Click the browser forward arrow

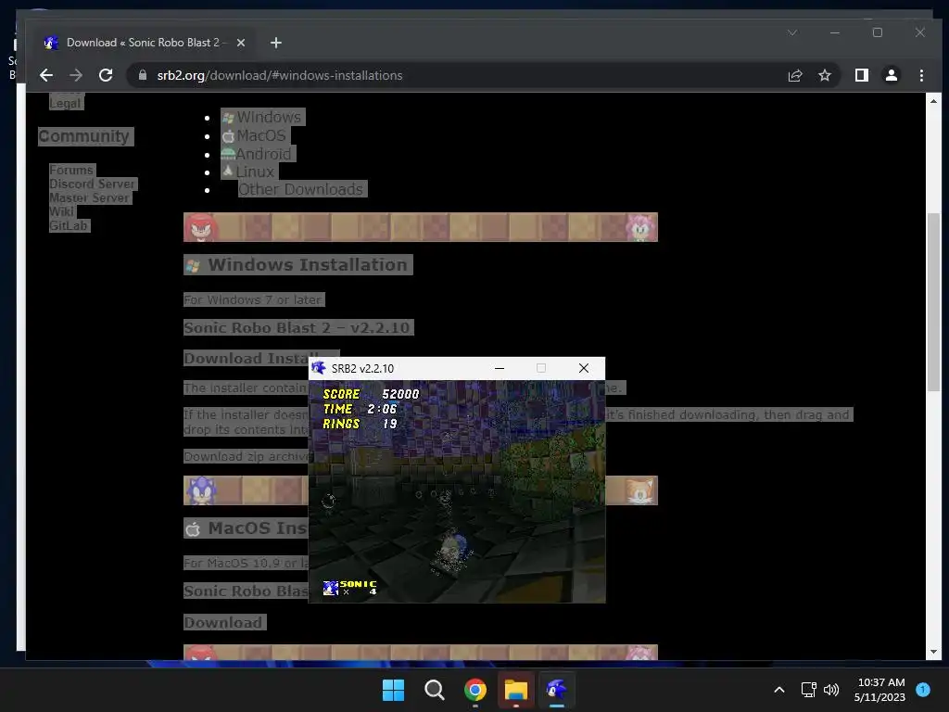click(x=76, y=75)
